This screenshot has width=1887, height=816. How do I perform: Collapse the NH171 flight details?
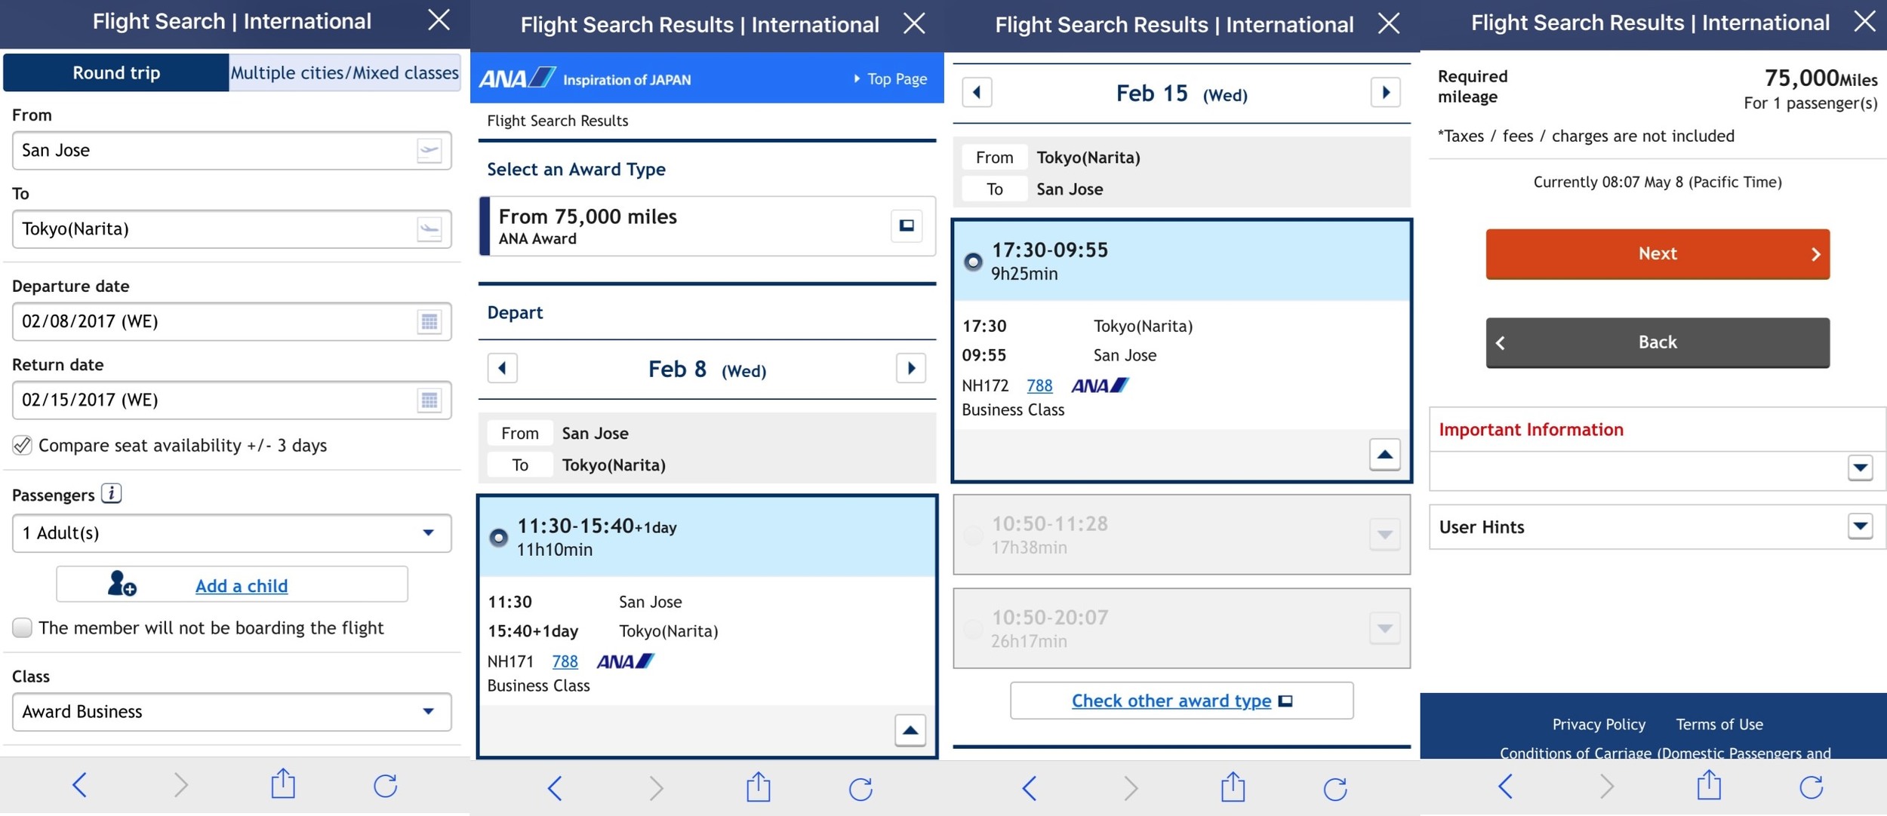[910, 730]
